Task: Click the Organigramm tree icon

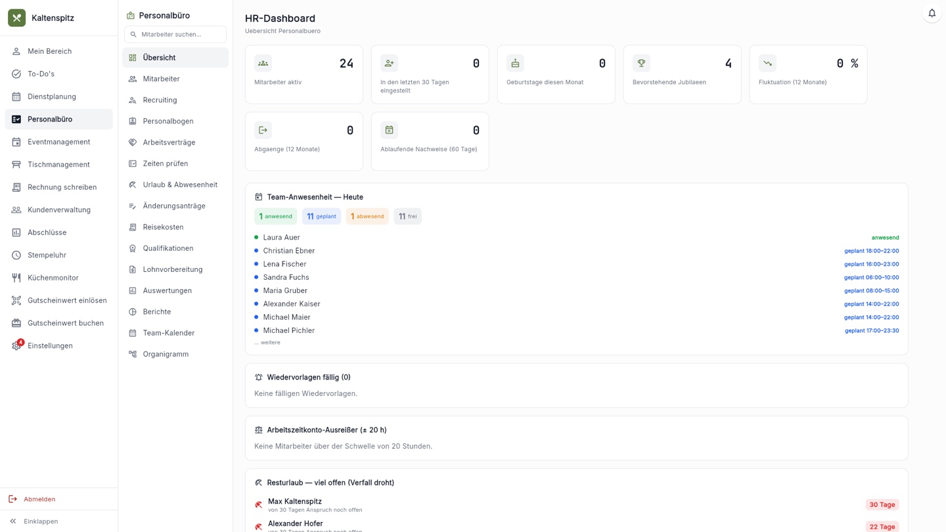Action: (x=133, y=354)
